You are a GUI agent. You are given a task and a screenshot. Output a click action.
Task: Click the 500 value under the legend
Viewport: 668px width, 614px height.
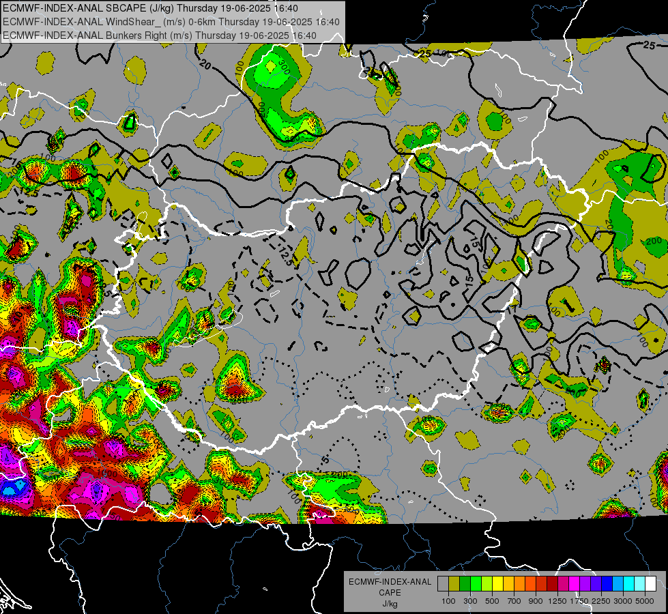(x=492, y=601)
